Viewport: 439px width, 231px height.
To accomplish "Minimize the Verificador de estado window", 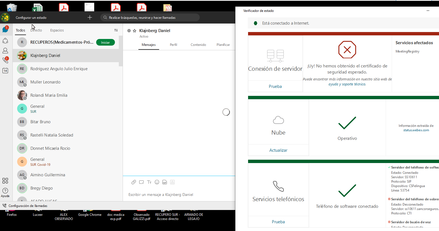I will 428,11.
